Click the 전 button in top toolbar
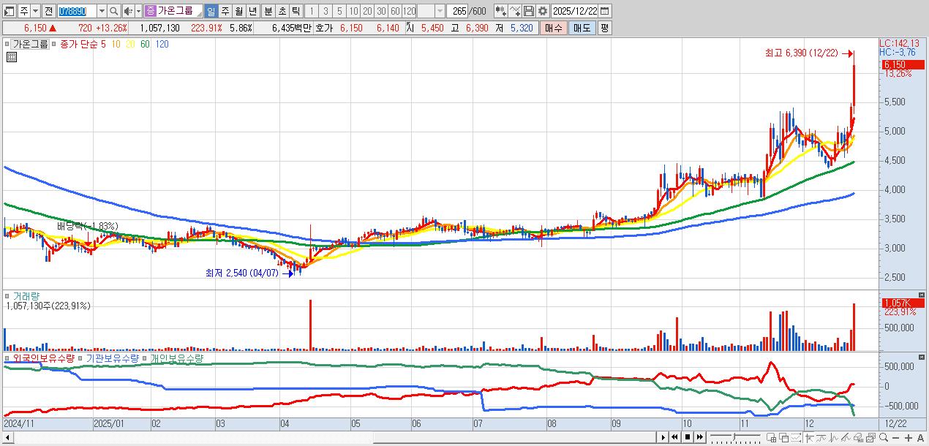The height and width of the screenshot is (446, 929). tap(48, 11)
